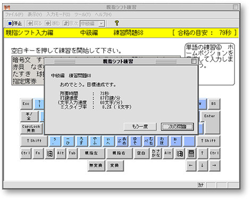The width and height of the screenshot is (250, 199).
Task: Click the right Shift key
Action: (209, 141)
